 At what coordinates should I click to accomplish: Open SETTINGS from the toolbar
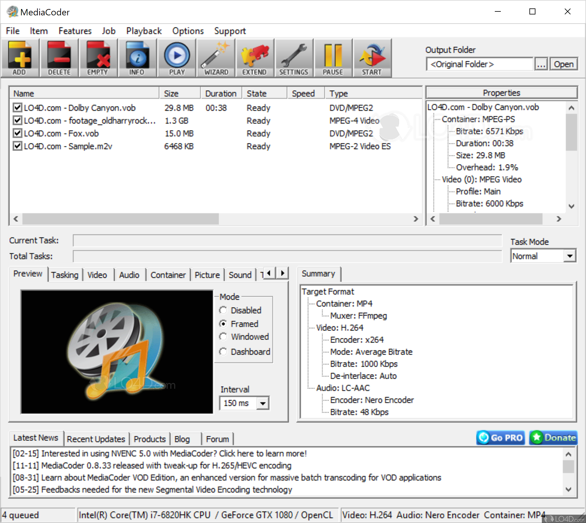[x=294, y=58]
